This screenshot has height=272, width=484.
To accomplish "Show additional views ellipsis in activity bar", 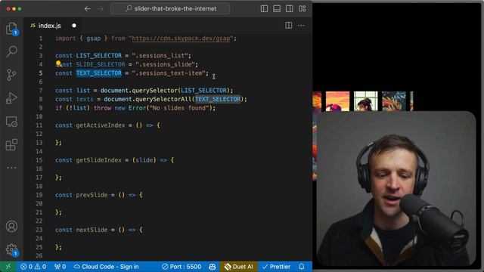I will [12, 168].
